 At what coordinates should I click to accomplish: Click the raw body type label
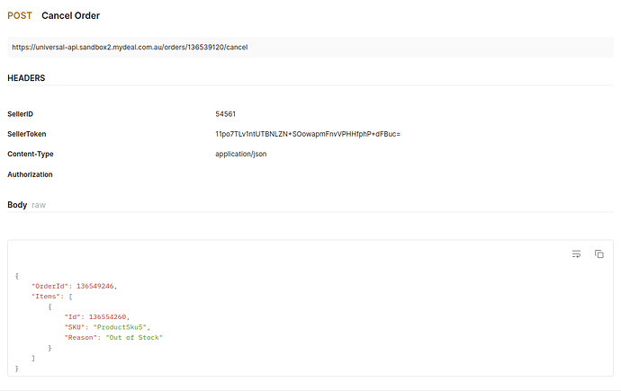(39, 205)
